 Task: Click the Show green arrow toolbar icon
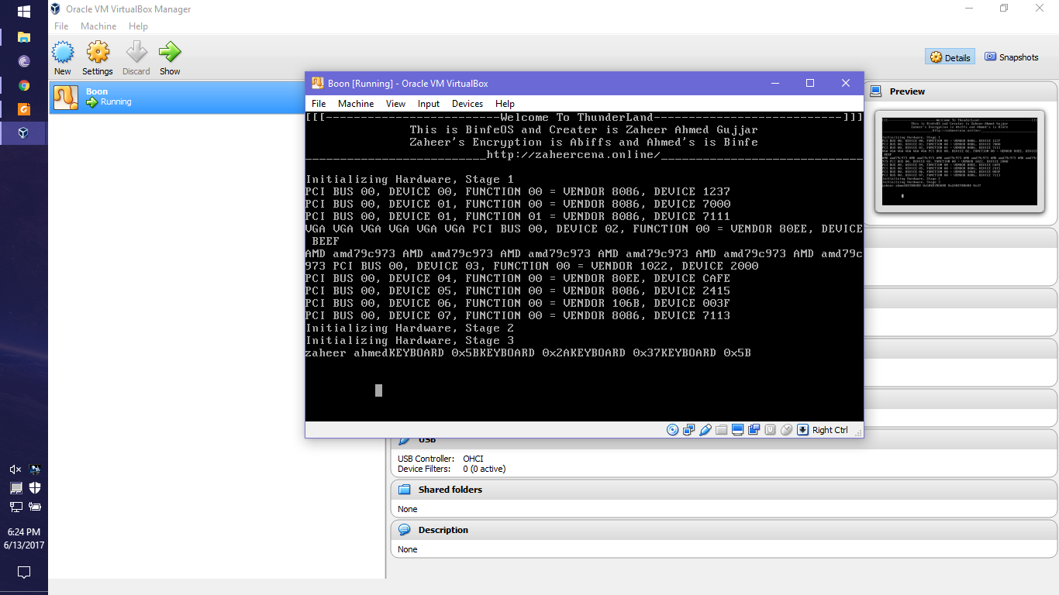170,53
